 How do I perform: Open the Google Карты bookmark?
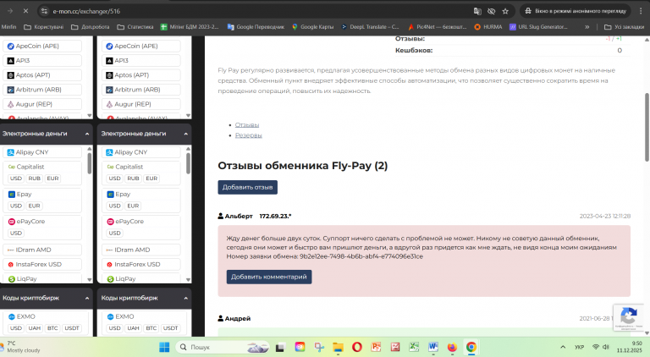click(x=313, y=27)
